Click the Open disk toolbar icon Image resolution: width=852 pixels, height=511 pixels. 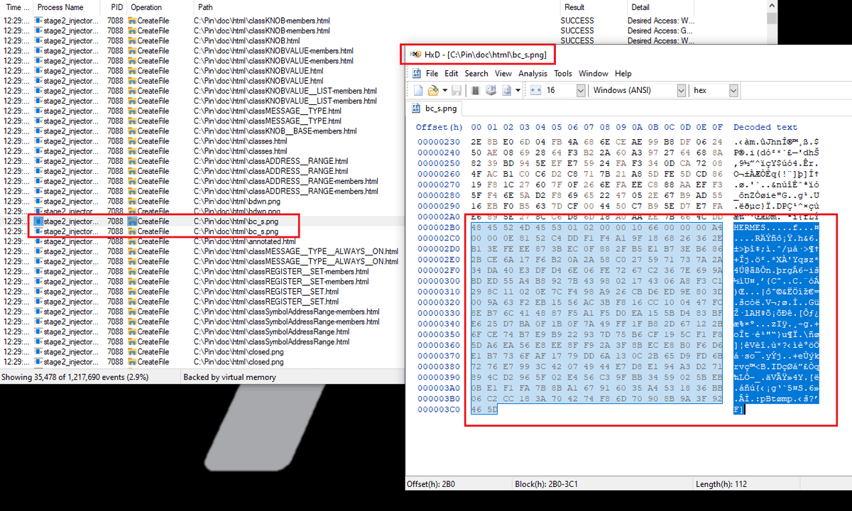491,90
